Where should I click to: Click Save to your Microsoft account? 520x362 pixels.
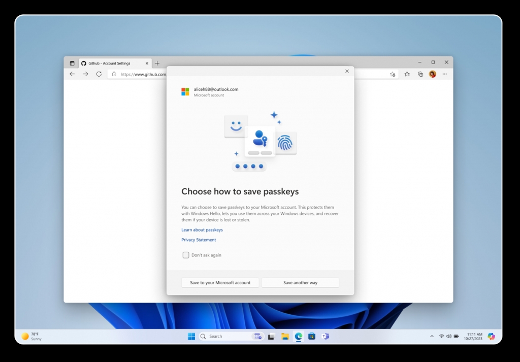[220, 282]
